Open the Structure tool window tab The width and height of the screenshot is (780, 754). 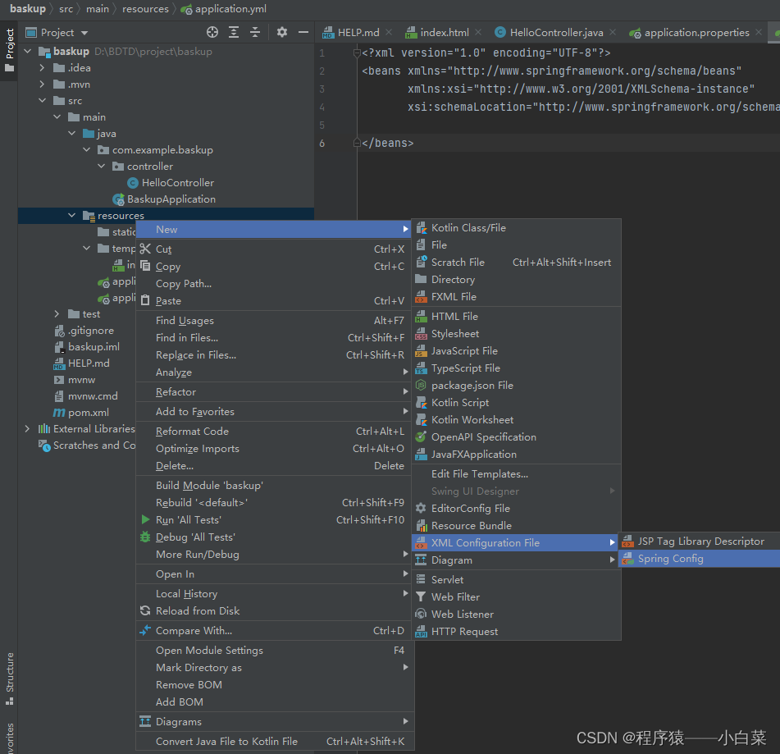click(x=10, y=679)
